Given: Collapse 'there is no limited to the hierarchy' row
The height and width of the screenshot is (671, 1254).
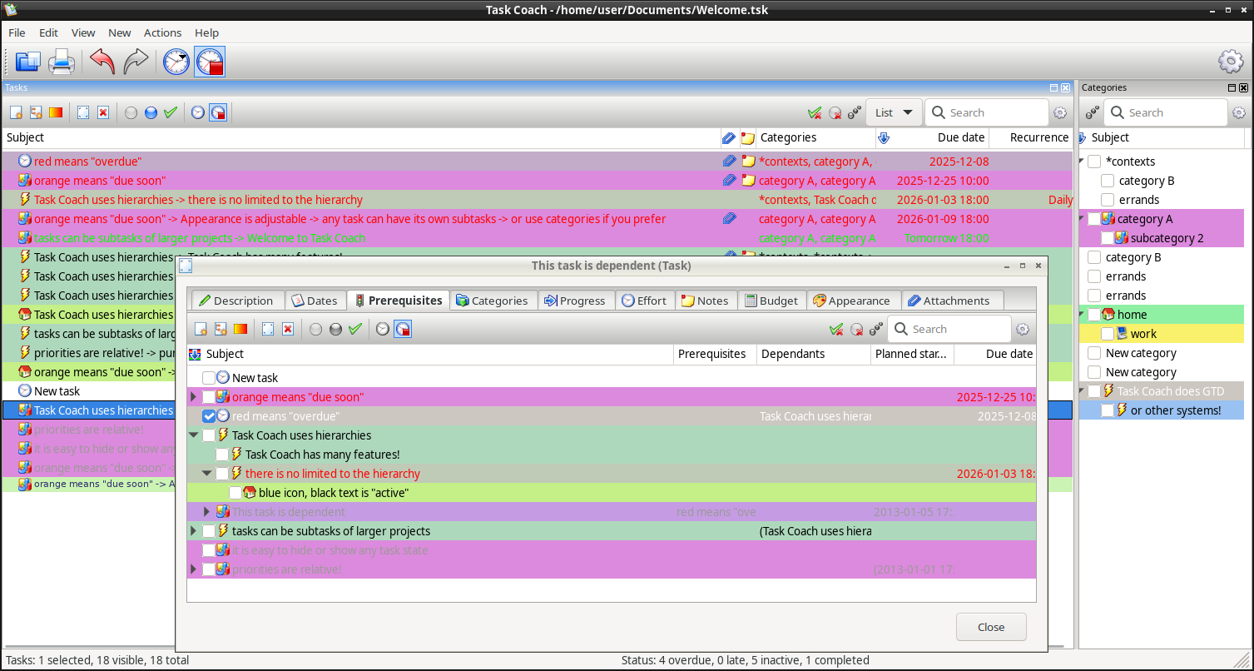Looking at the screenshot, I should (x=207, y=474).
